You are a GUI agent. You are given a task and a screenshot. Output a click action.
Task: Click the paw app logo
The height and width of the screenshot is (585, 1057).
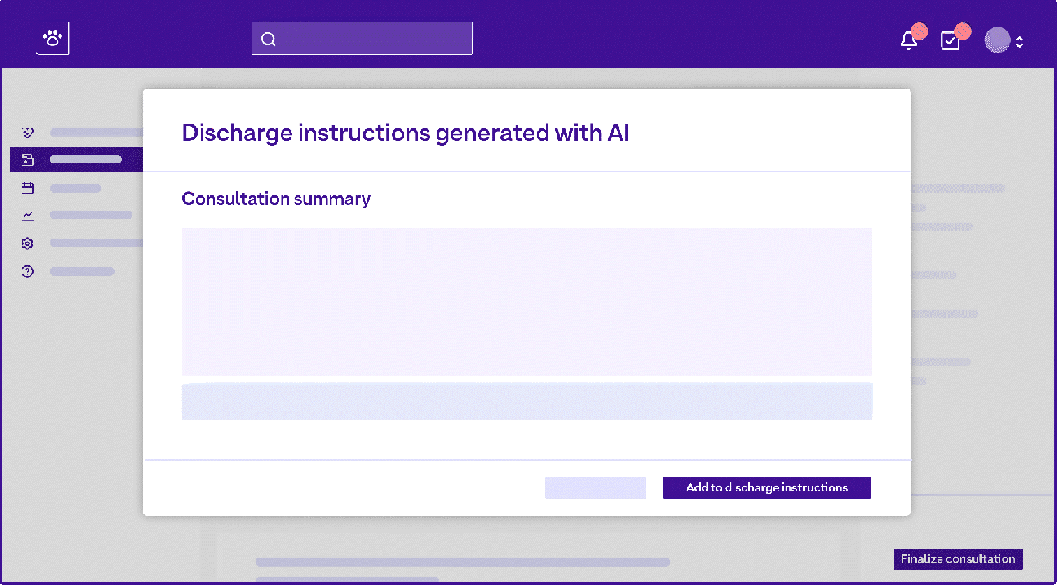tap(52, 38)
